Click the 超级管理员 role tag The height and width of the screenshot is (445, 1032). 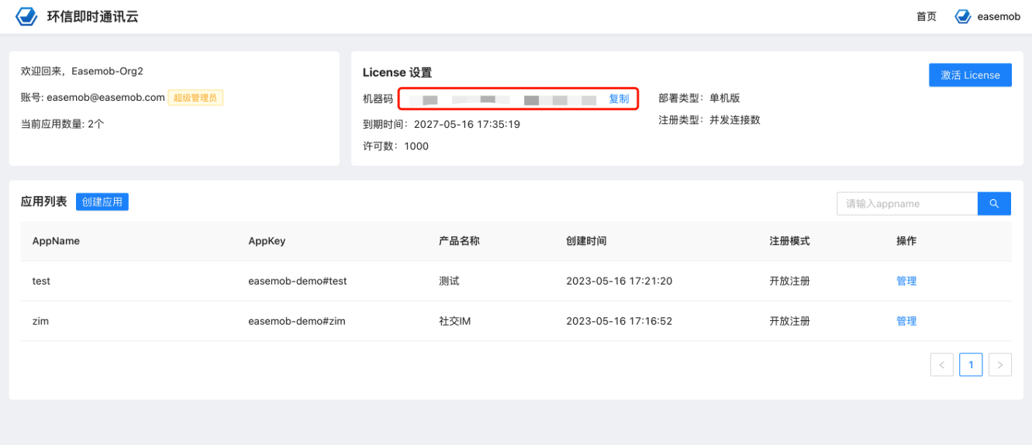(x=196, y=97)
